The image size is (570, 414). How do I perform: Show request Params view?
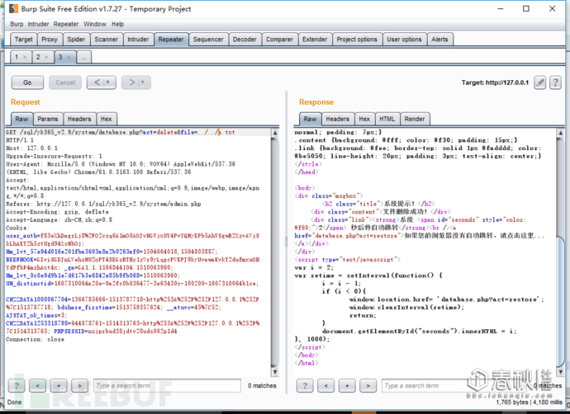(x=48, y=119)
